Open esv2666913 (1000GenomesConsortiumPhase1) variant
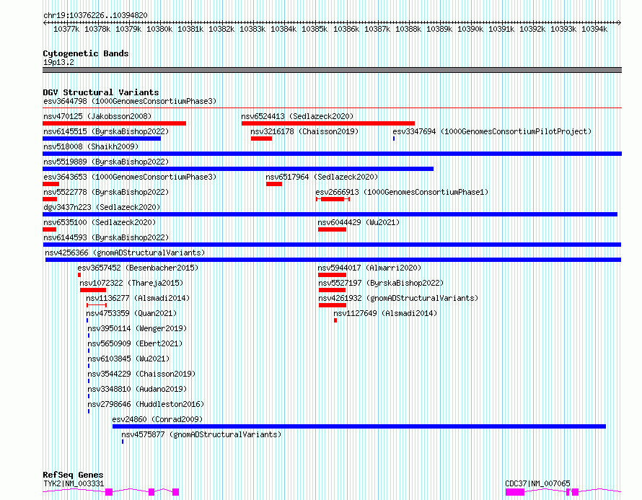The width and height of the screenshot is (642, 500). coord(402,192)
